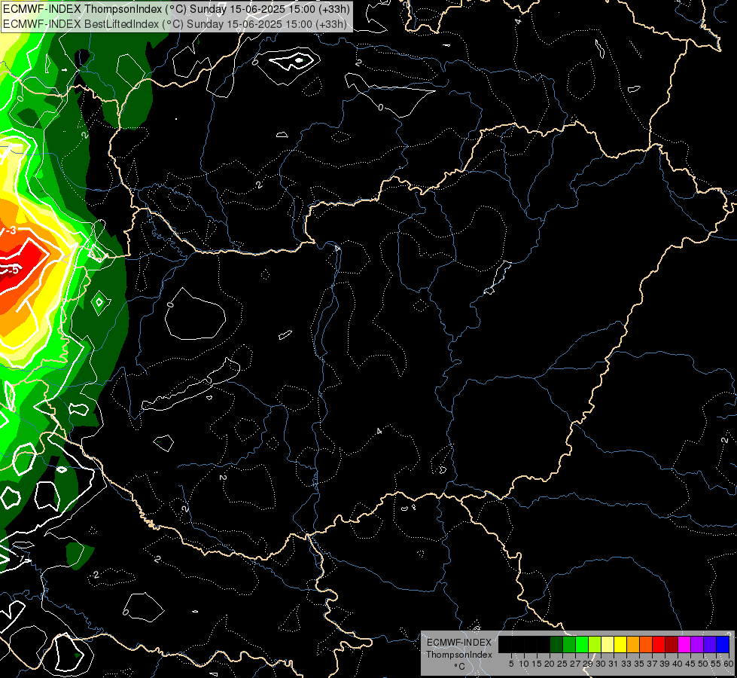Click the -3 contour label in orange area

pyautogui.click(x=11, y=230)
